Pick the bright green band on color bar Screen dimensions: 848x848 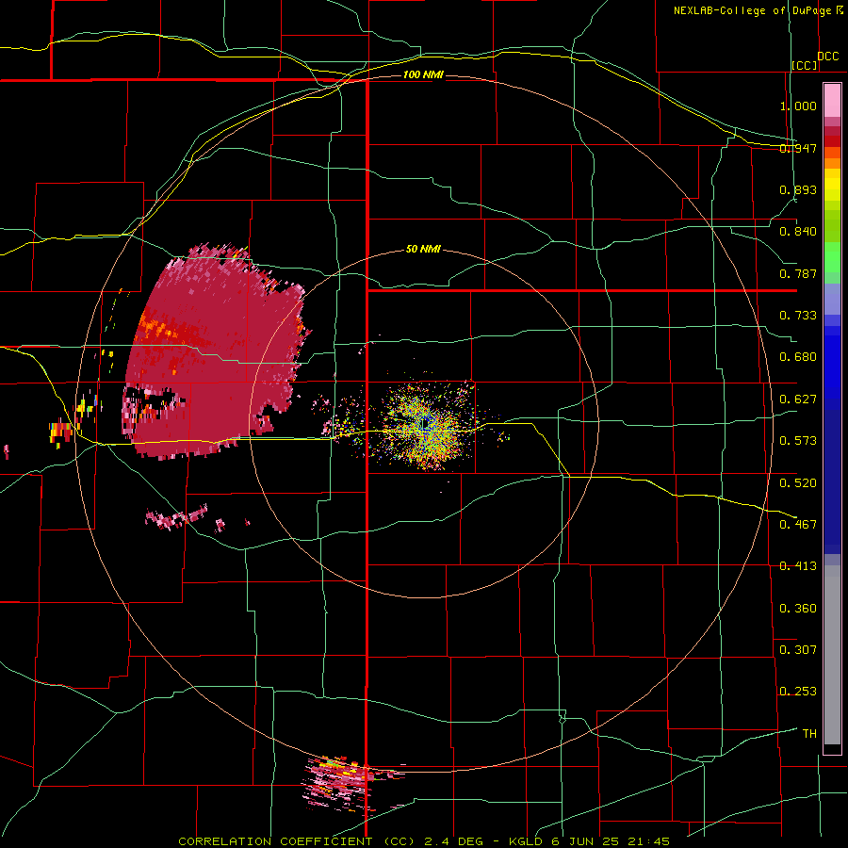[832, 257]
